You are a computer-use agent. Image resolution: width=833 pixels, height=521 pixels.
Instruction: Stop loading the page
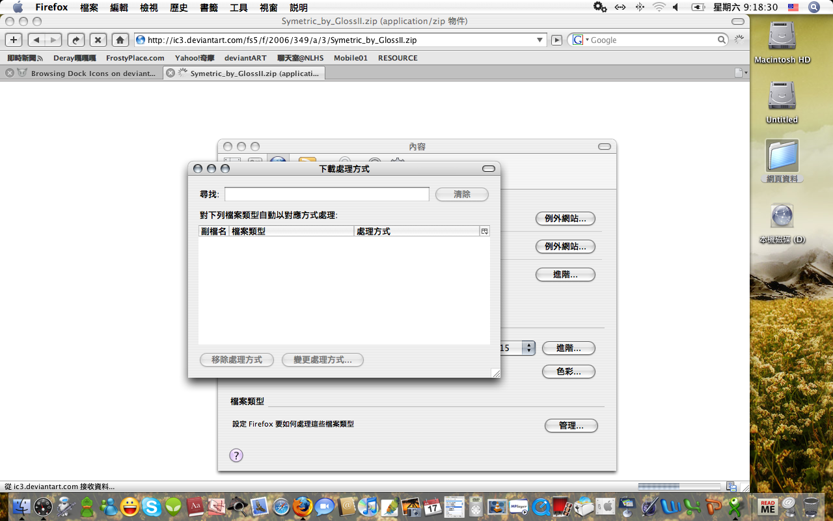98,40
